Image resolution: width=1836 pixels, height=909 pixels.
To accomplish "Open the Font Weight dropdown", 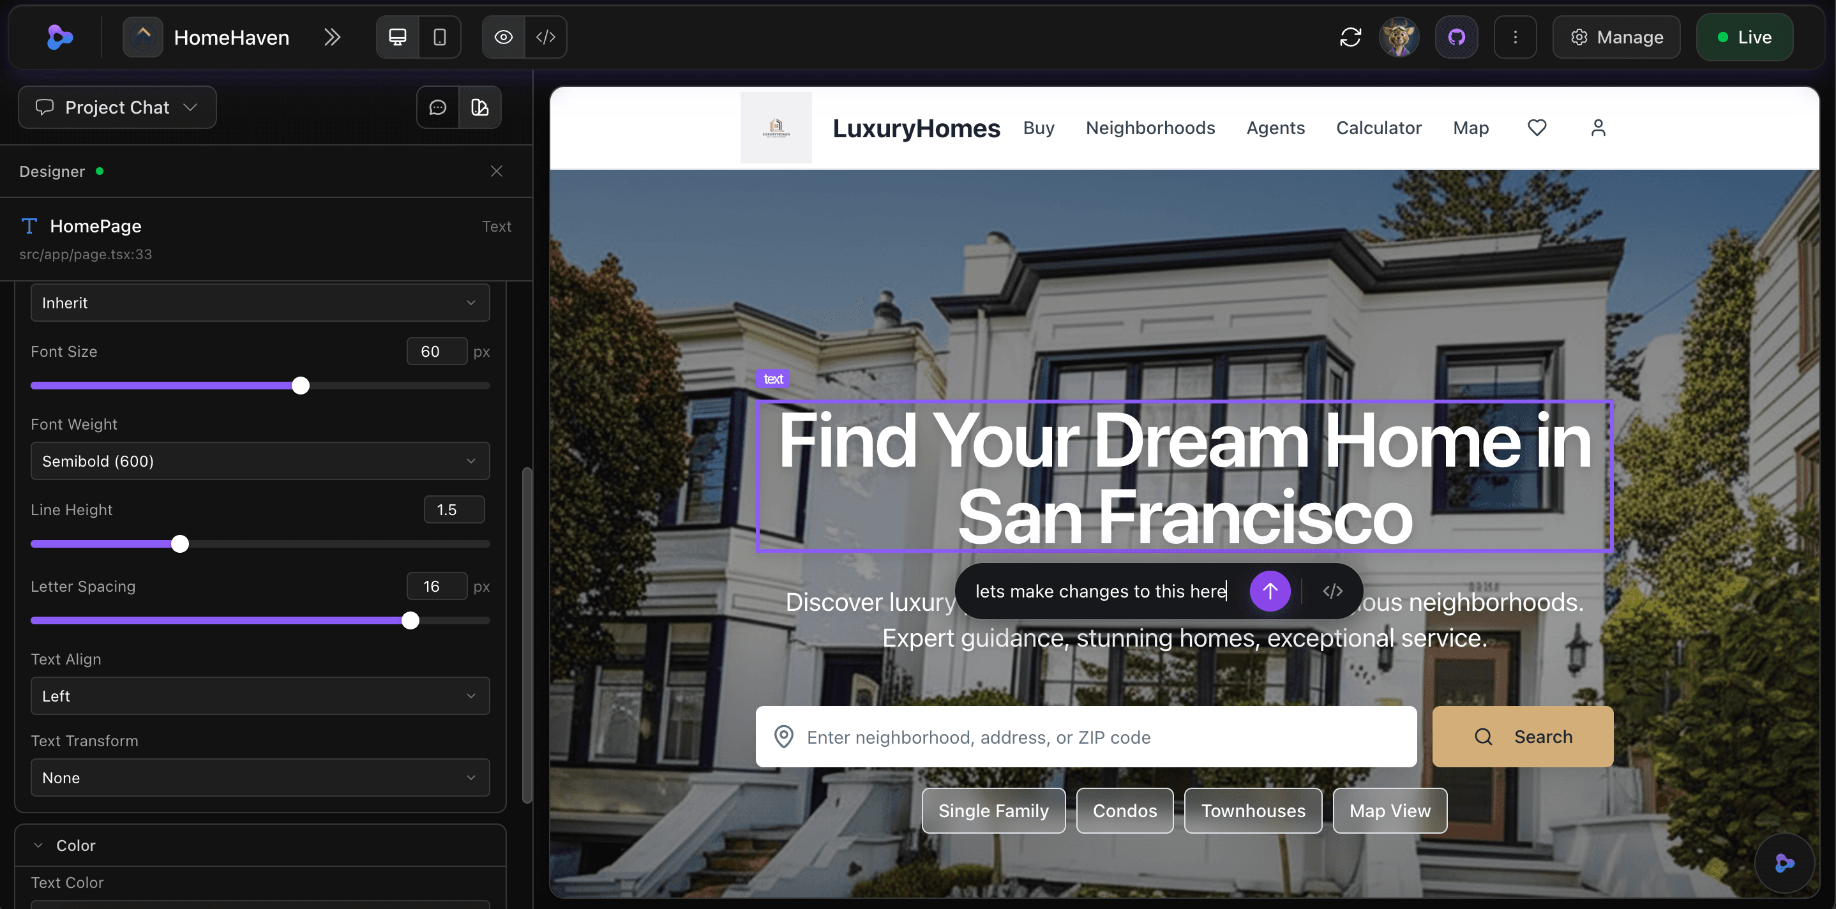I will coord(260,460).
